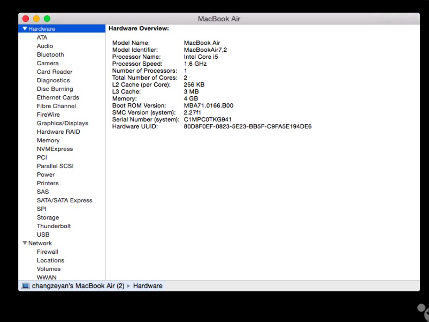429x322 pixels.
Task: Select the Network category row
Action: pyautogui.click(x=62, y=243)
